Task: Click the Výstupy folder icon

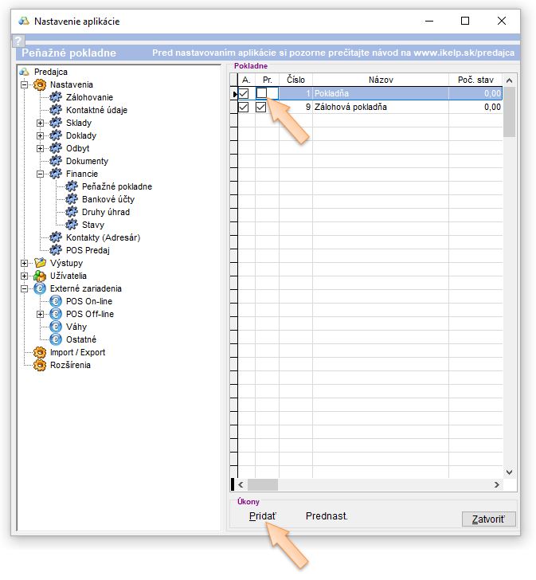Action: point(40,263)
